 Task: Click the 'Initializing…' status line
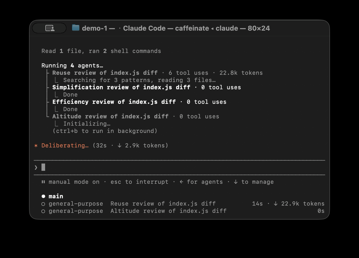[87, 124]
